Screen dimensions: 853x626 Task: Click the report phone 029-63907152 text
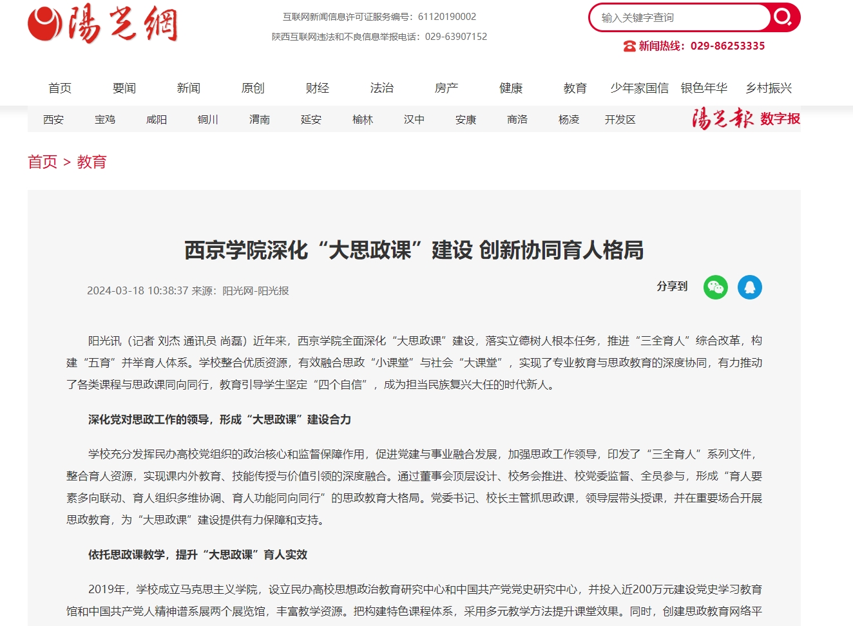[x=456, y=37]
